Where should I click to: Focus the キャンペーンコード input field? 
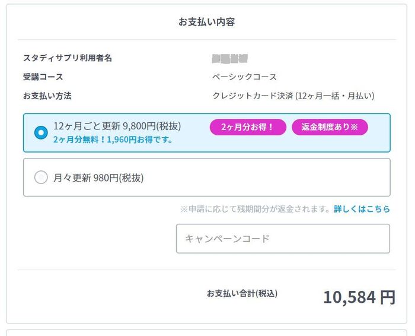[x=283, y=239]
